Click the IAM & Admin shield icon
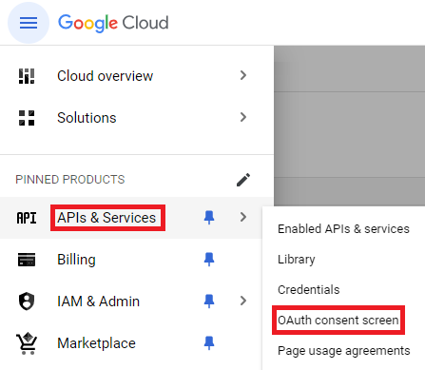425x370 pixels. 27,302
